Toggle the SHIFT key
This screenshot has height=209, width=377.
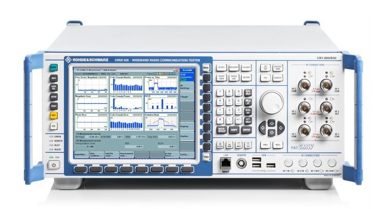pyautogui.click(x=234, y=130)
